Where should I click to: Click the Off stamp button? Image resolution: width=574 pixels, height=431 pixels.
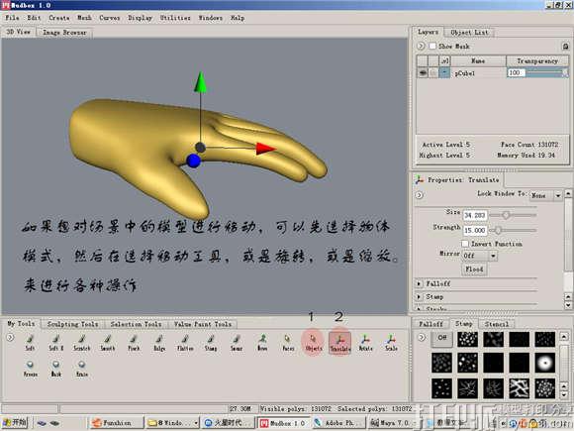(441, 339)
